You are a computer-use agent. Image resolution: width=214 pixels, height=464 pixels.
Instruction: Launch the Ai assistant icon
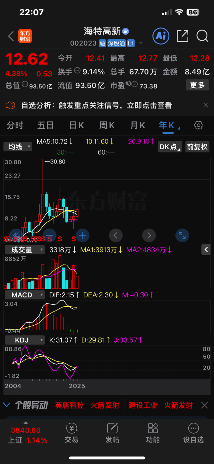click(161, 36)
